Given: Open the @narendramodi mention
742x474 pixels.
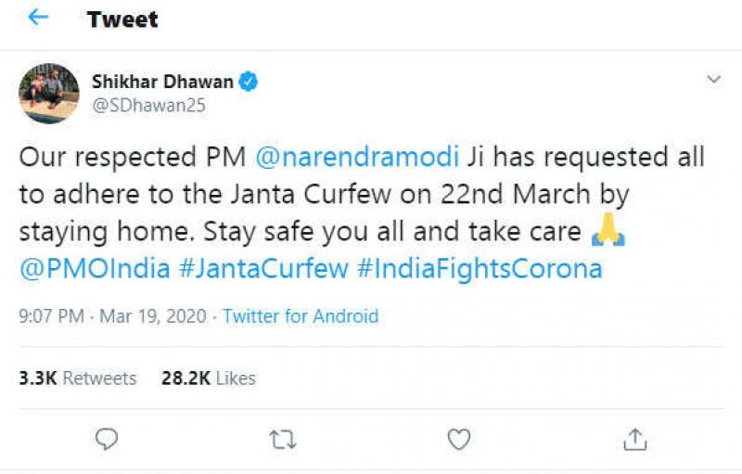Looking at the screenshot, I should [x=355, y=155].
